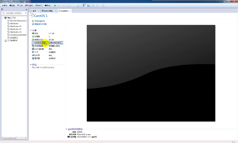The width and height of the screenshot is (238, 143).
Task: Click the 内存 memory device icon
Action: pyautogui.click(x=33, y=33)
